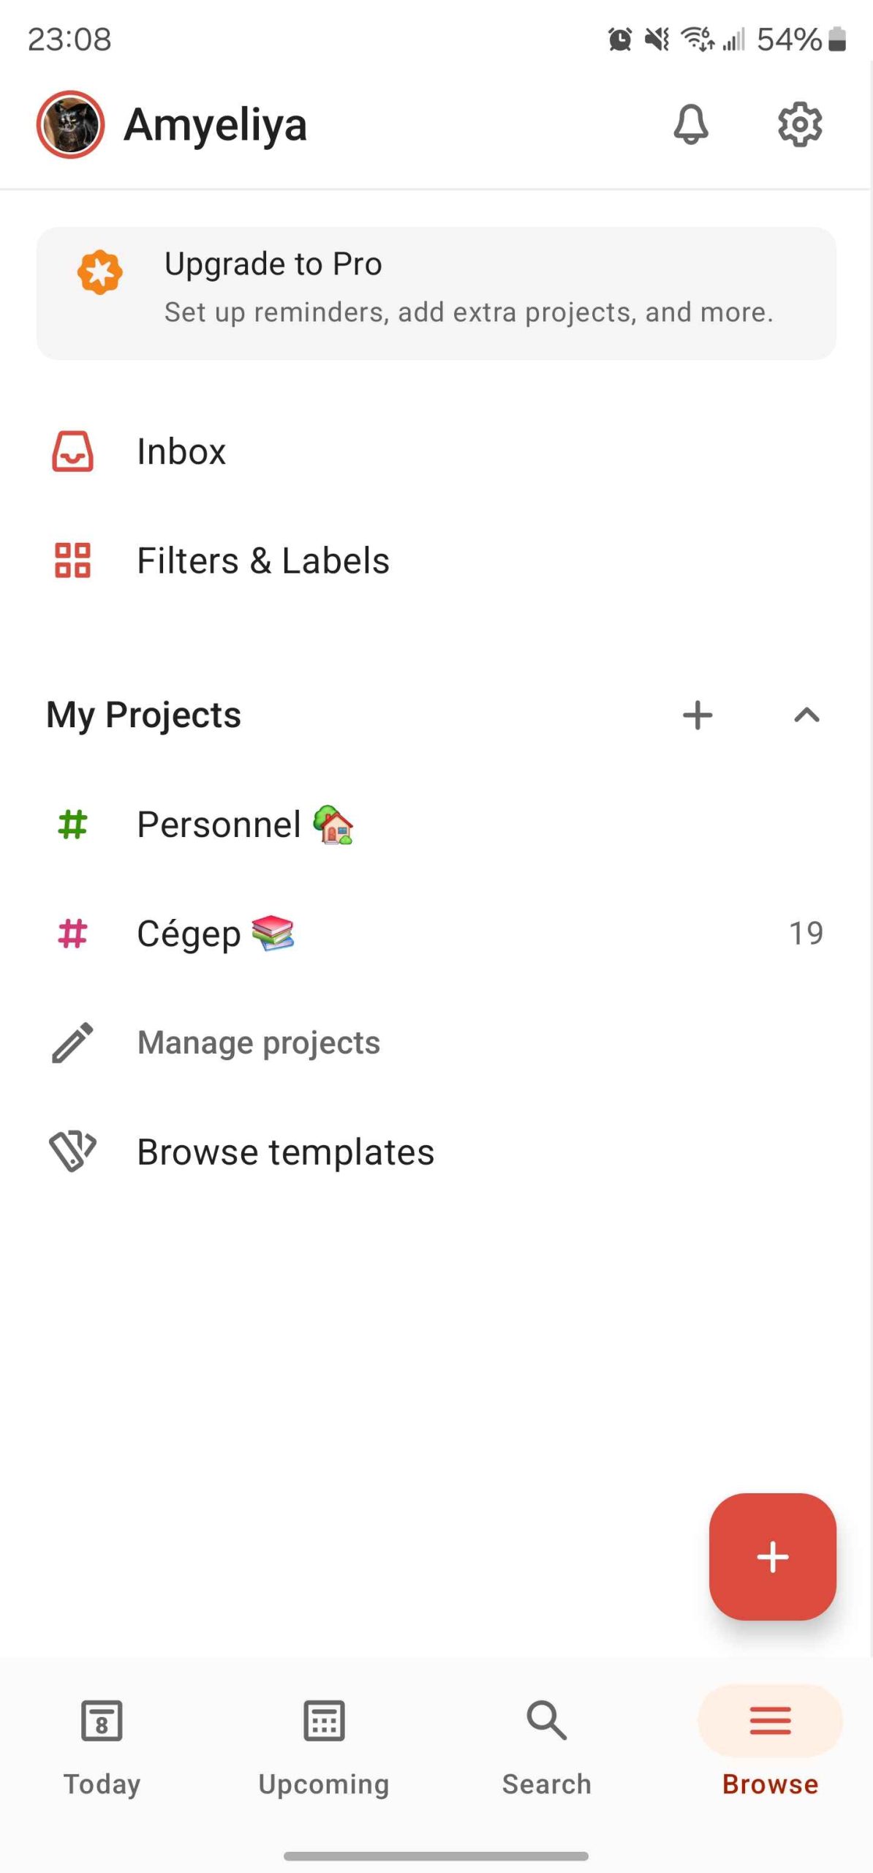
Task: Tap the Upgrade to Pro banner
Action: 468,293
